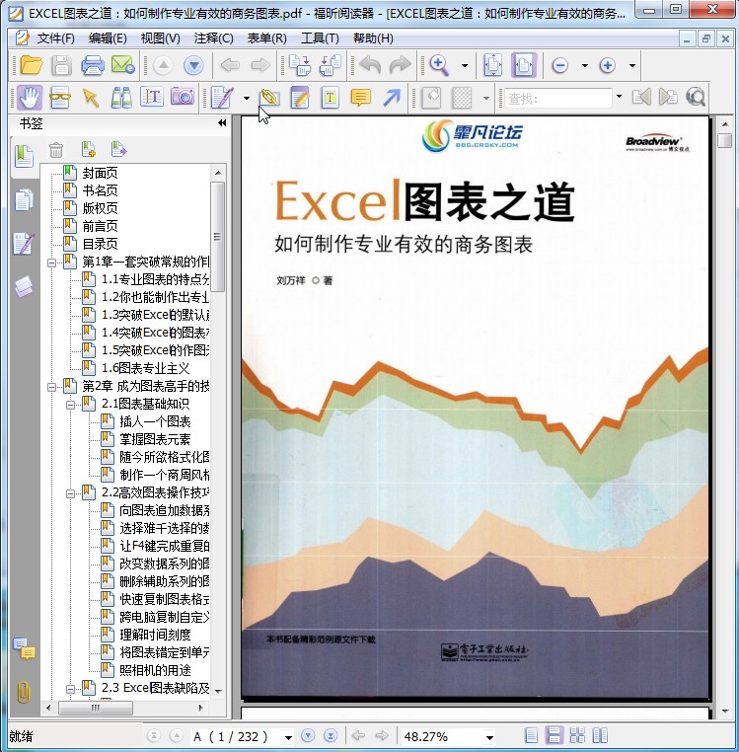Click the document vertical scrollbar thumb
Screen dimensions: 739x752
click(725, 140)
